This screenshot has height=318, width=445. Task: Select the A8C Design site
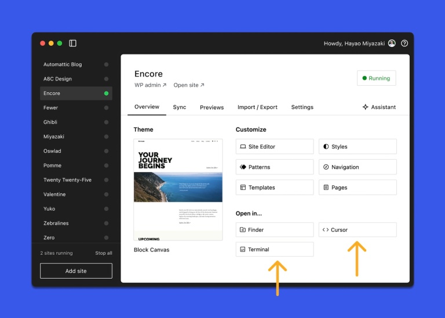(x=76, y=79)
